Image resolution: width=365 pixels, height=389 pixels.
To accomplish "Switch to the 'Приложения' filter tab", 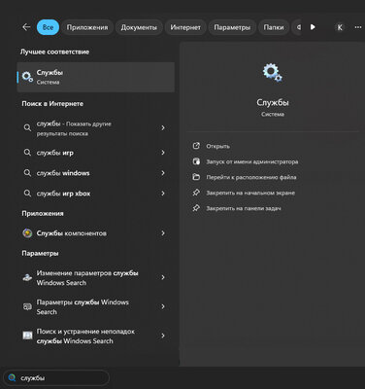I will coord(87,27).
